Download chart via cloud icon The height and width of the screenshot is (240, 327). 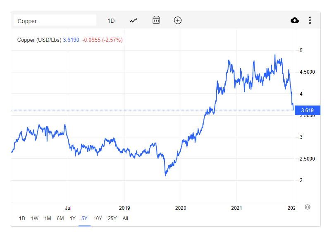[295, 20]
